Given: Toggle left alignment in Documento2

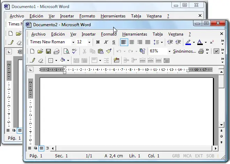Looking at the screenshot, I should coord(124,42).
